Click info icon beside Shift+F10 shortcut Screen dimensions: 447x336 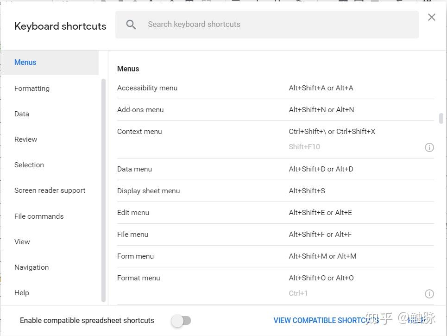[x=429, y=147]
